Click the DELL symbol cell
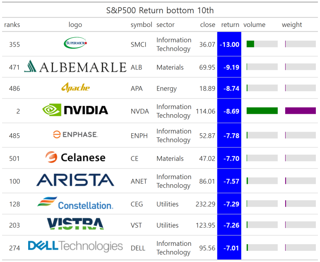The image size is (320, 262). [x=138, y=248]
